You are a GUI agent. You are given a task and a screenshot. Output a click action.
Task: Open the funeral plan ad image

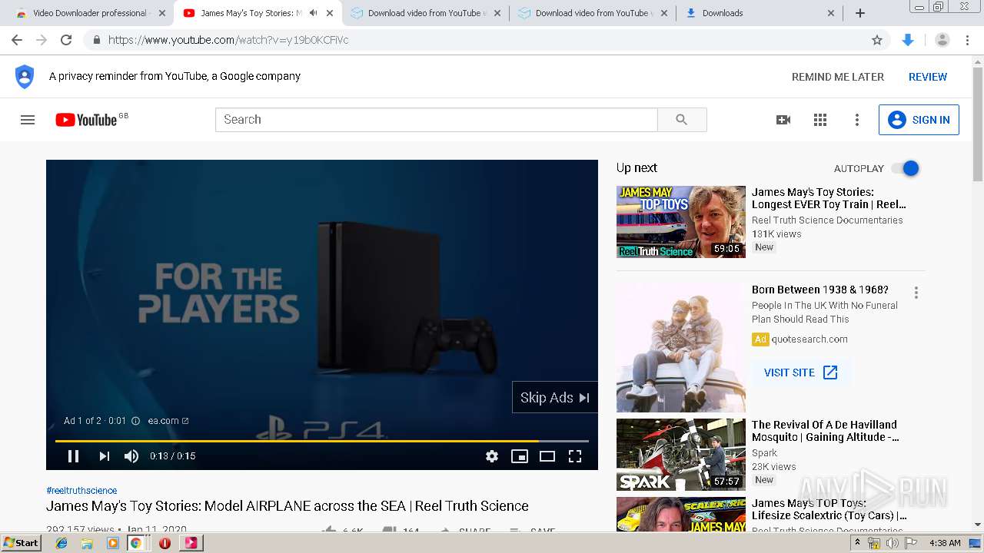681,347
